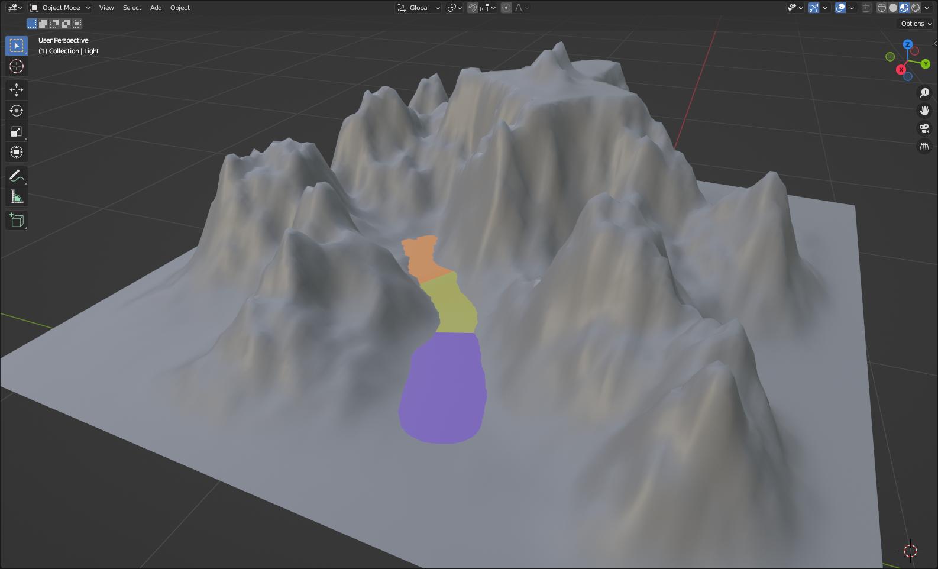The image size is (938, 569).
Task: Set selection mode to Intersect
Action: pos(77,24)
